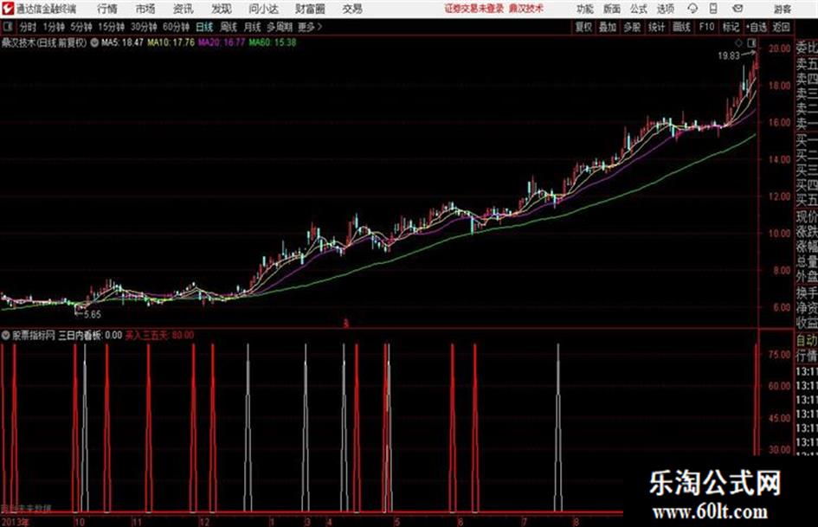Click the 鼎汉技术 stock name in the title bar
Image resolution: width=818 pixels, height=527 pixels.
coord(526,9)
